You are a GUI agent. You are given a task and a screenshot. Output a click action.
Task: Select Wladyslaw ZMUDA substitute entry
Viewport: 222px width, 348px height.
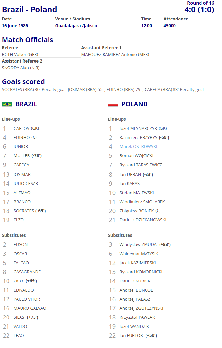[x=138, y=244]
